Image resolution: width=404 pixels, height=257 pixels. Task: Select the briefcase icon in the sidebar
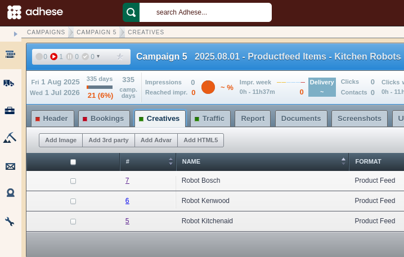point(10,110)
